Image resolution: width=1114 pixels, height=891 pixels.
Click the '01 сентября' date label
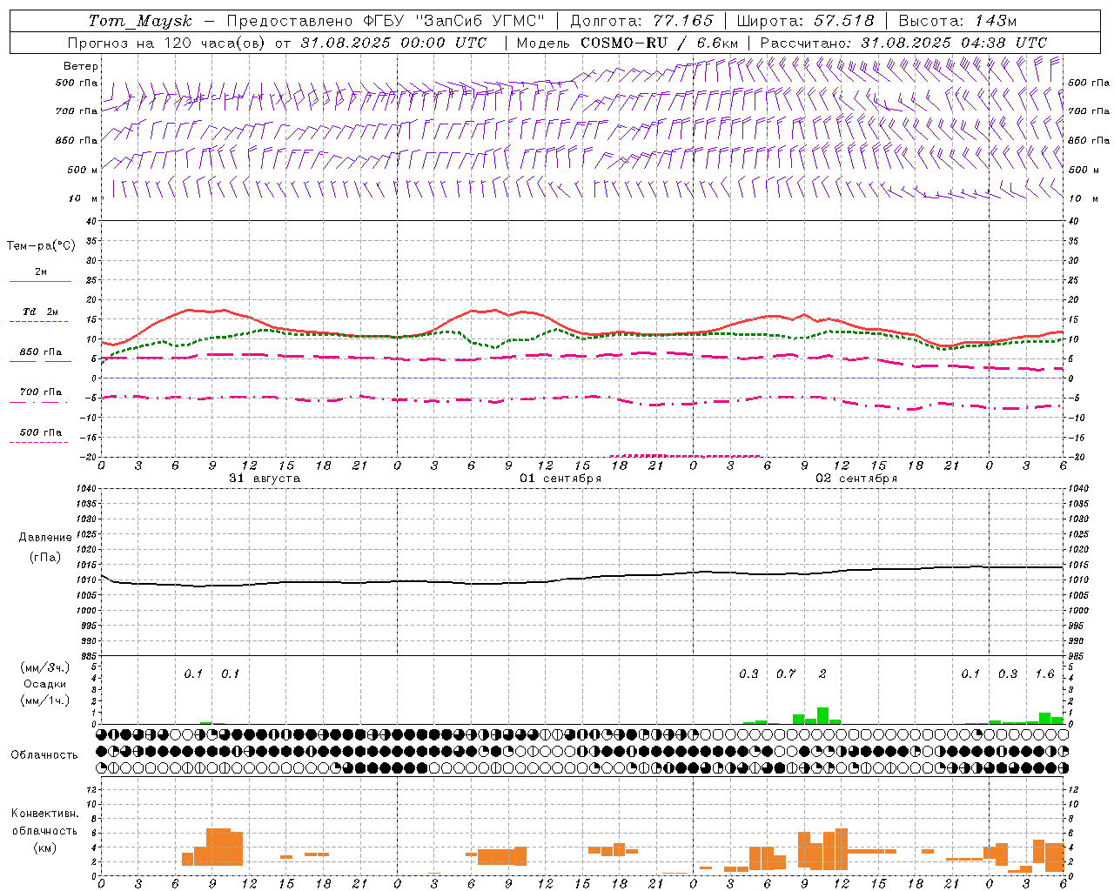coord(560,479)
